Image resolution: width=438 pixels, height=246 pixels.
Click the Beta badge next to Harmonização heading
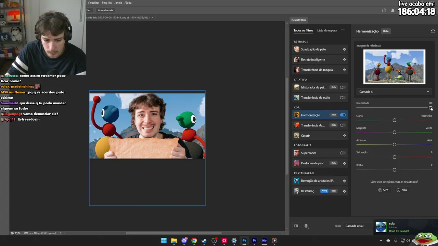click(386, 31)
